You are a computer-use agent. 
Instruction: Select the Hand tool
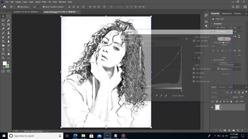[x=9, y=54]
